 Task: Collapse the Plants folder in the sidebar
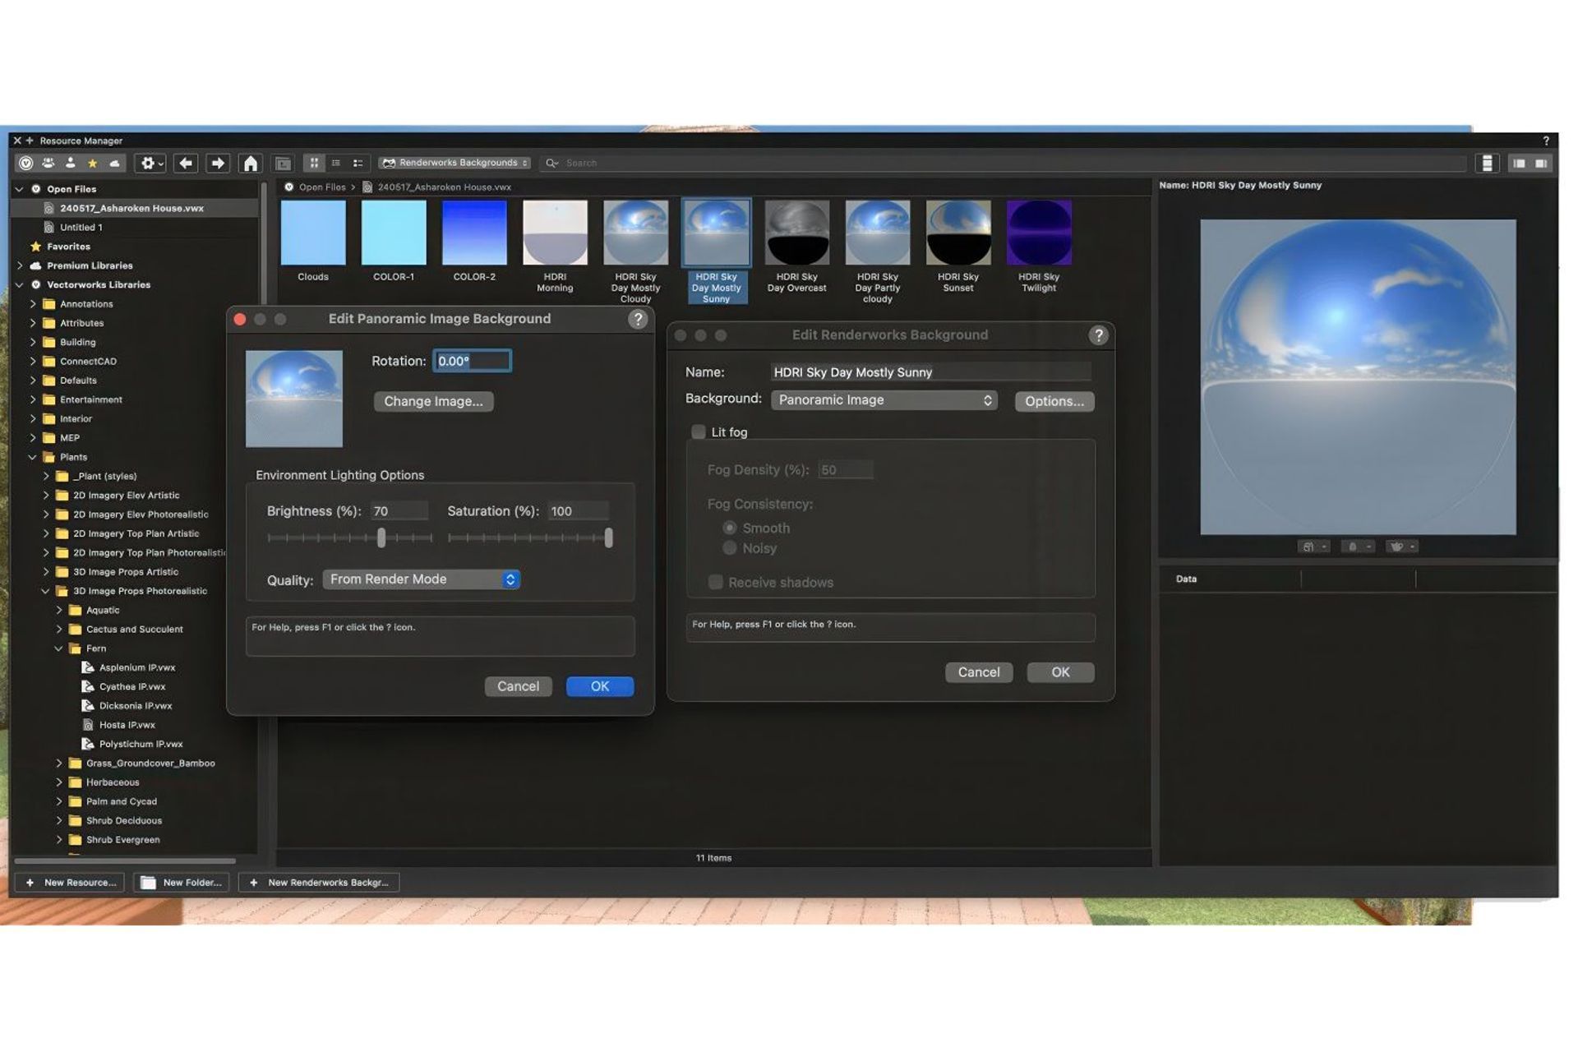click(33, 457)
